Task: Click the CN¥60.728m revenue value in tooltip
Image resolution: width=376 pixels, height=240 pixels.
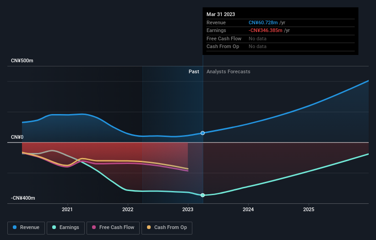Action: pyautogui.click(x=263, y=22)
